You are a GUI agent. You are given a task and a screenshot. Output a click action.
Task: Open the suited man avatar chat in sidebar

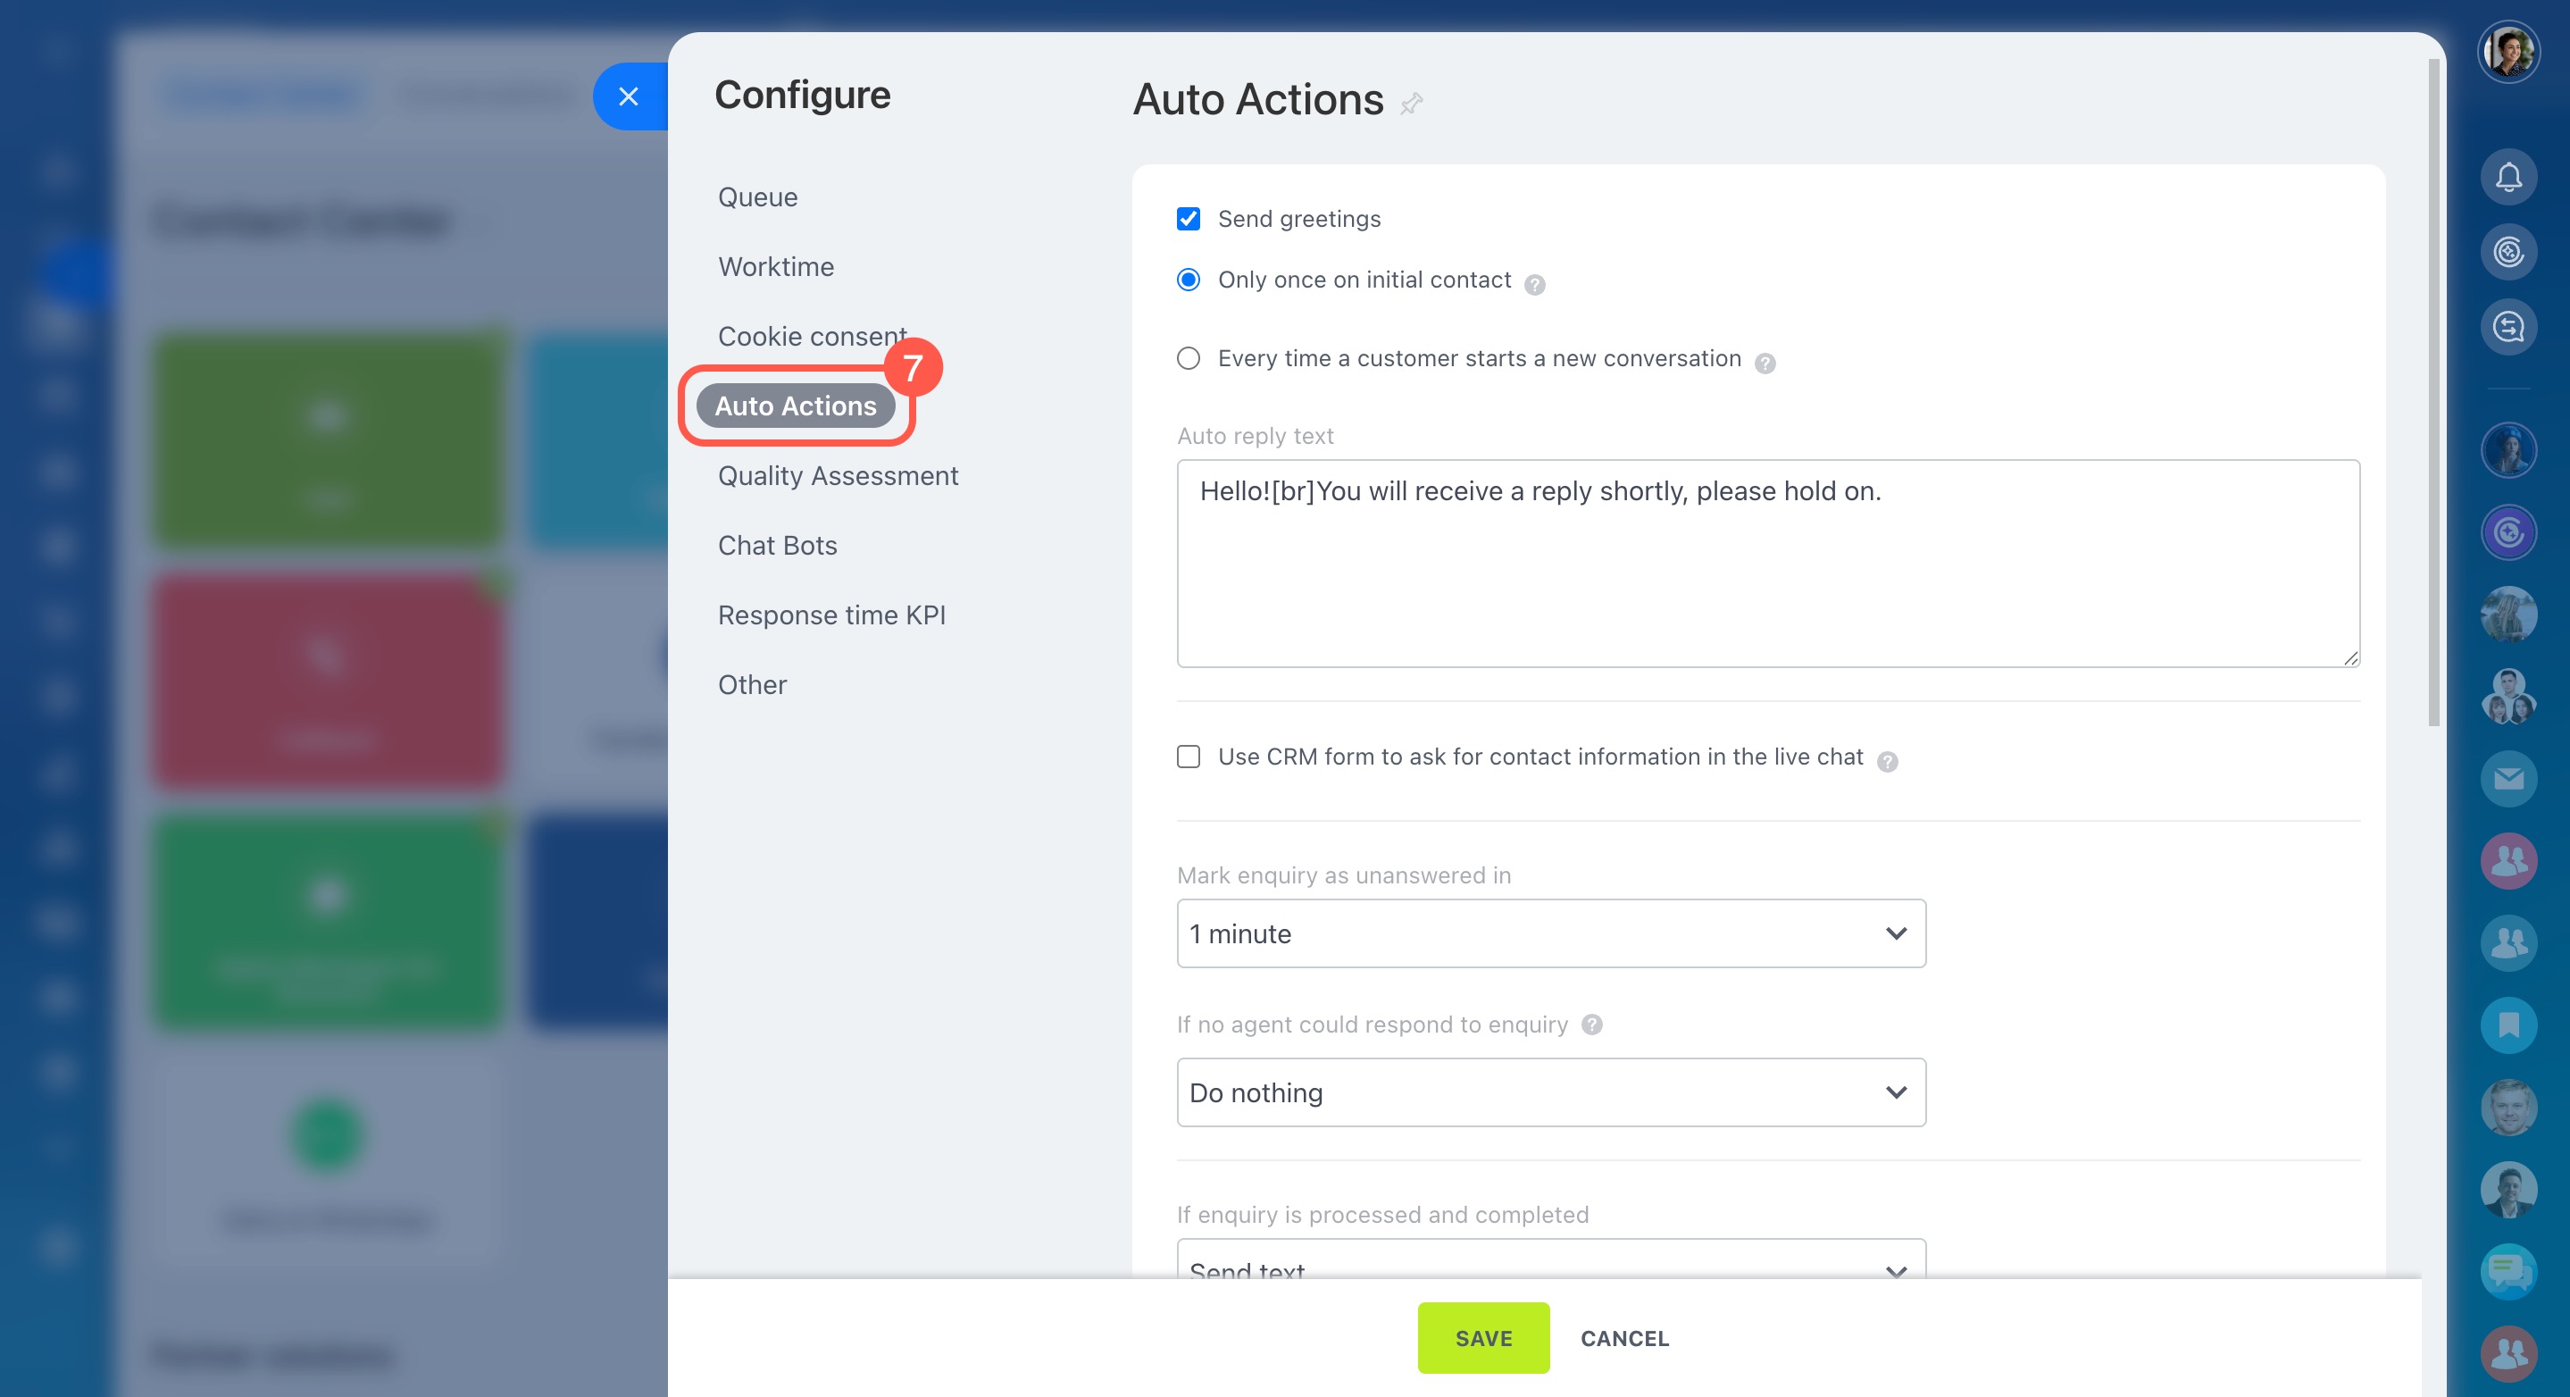2508,1190
